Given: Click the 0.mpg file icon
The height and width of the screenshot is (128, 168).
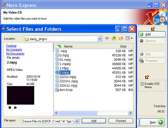Looking at the screenshot, I should coord(57,55).
